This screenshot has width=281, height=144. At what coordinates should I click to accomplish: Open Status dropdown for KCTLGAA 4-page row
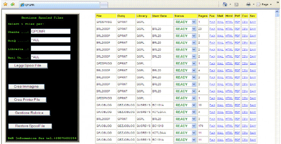click(185, 112)
